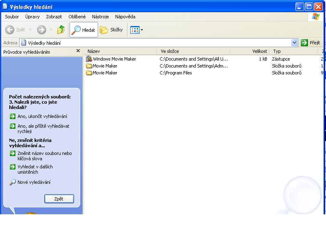Screen dimensions: 326x244
Task: Click 'Ano, ukončit vyhledávání' link
Action: tap(42, 116)
